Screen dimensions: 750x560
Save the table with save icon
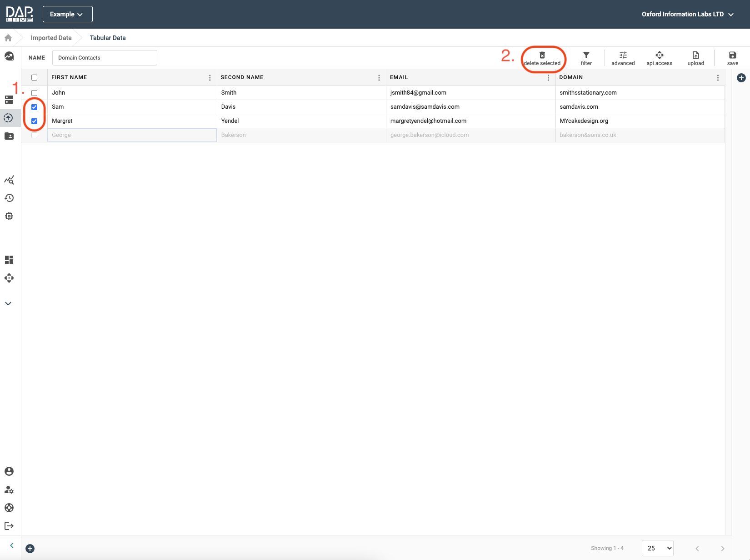pos(732,55)
